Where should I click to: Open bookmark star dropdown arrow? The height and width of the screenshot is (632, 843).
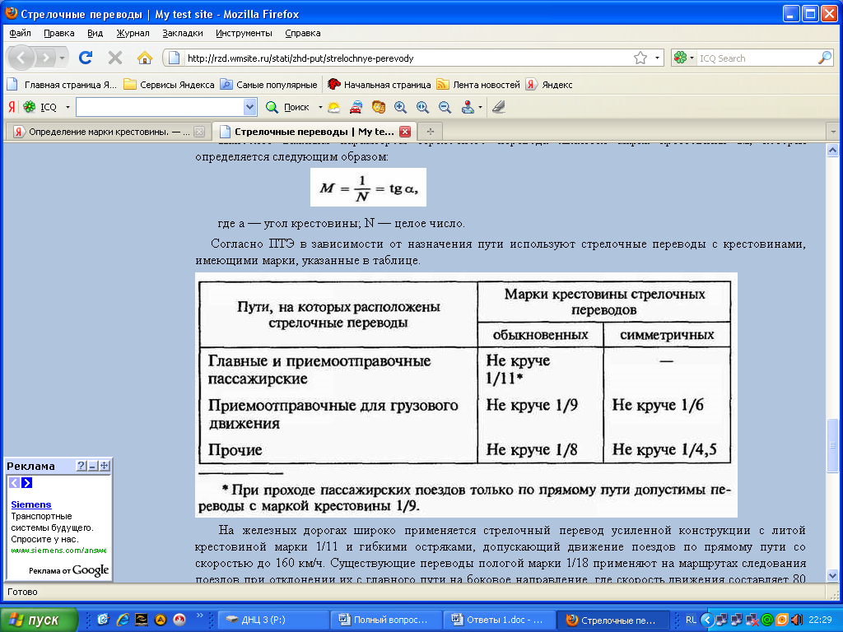(657, 58)
